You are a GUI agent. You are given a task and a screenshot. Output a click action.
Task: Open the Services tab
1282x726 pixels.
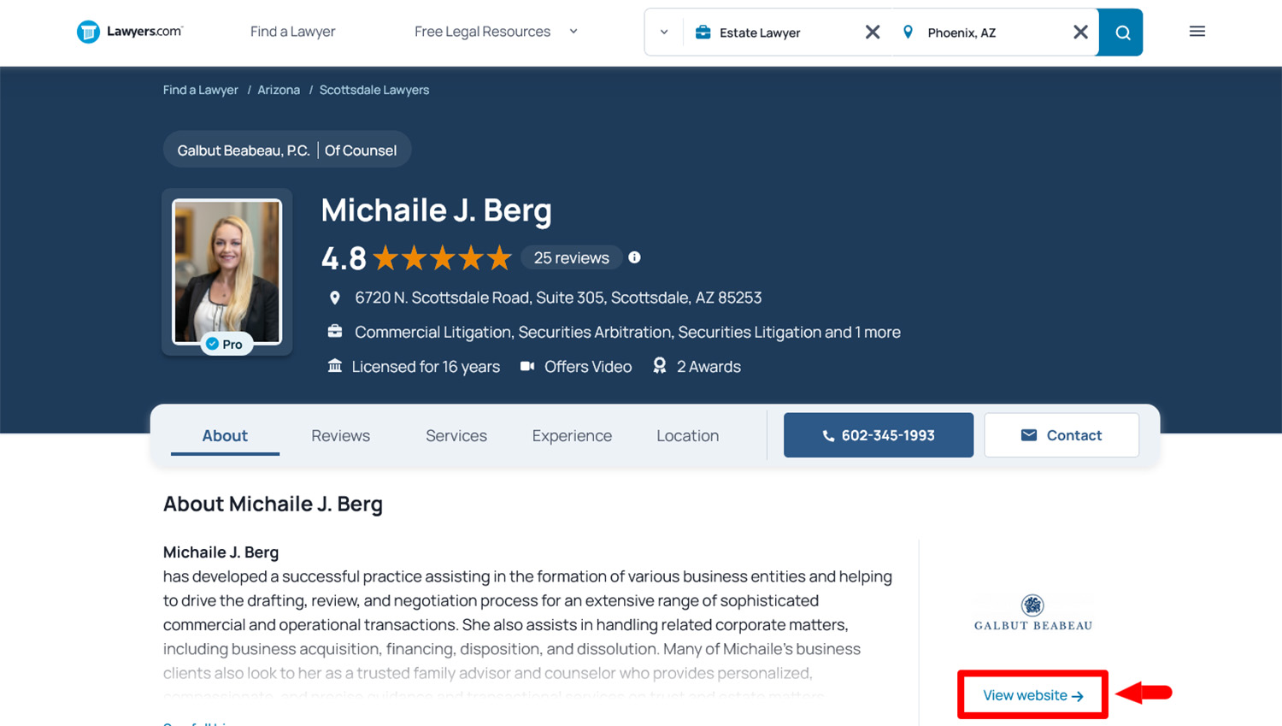[x=456, y=435]
